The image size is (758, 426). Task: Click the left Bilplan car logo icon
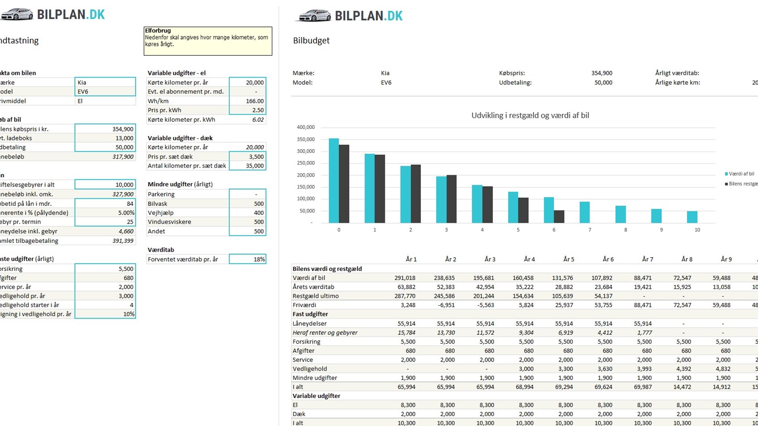(17, 15)
